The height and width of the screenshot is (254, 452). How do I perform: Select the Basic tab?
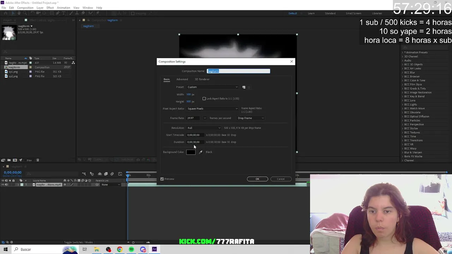[167, 79]
